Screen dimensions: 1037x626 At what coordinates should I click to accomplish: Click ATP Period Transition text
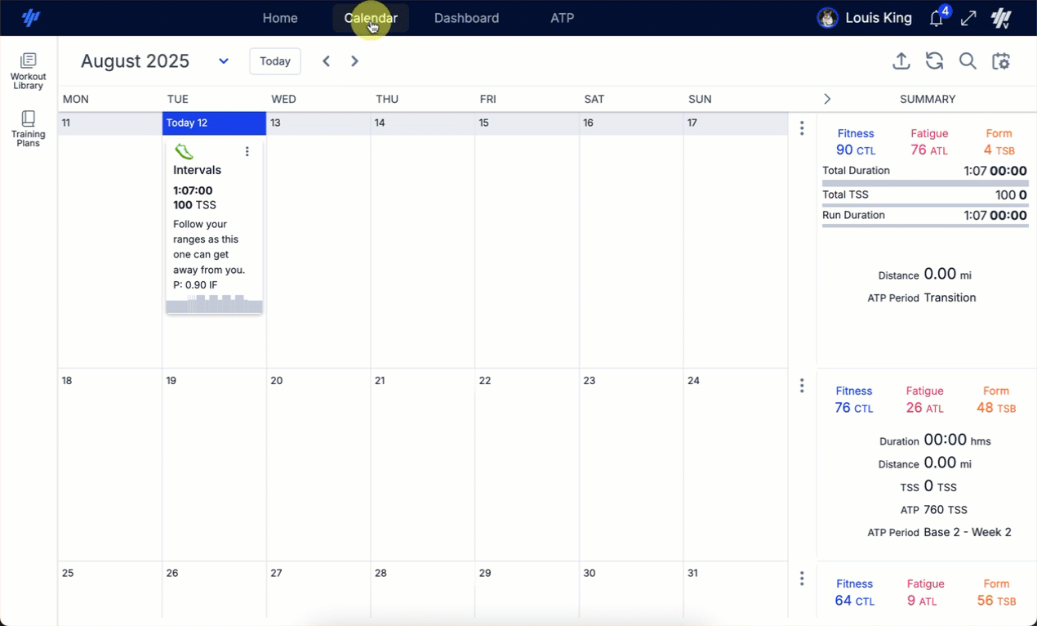point(922,298)
